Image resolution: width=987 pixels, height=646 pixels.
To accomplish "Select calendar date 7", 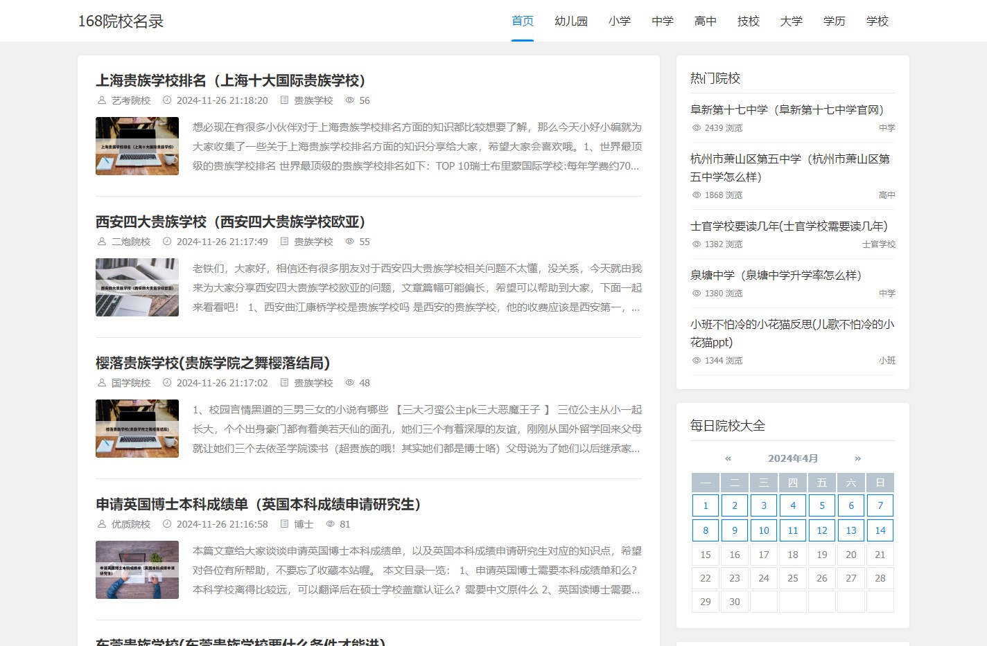I will [x=880, y=505].
